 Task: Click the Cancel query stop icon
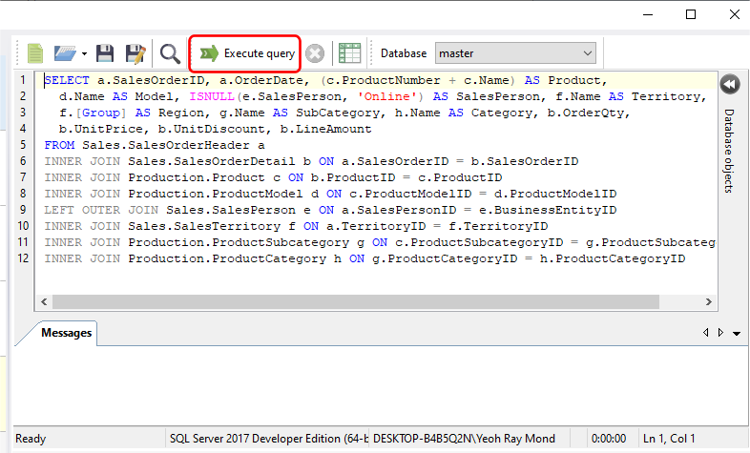pos(315,53)
